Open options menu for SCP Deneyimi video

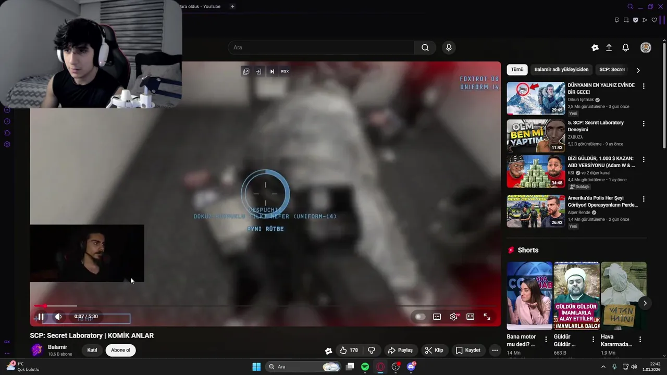pos(644,123)
